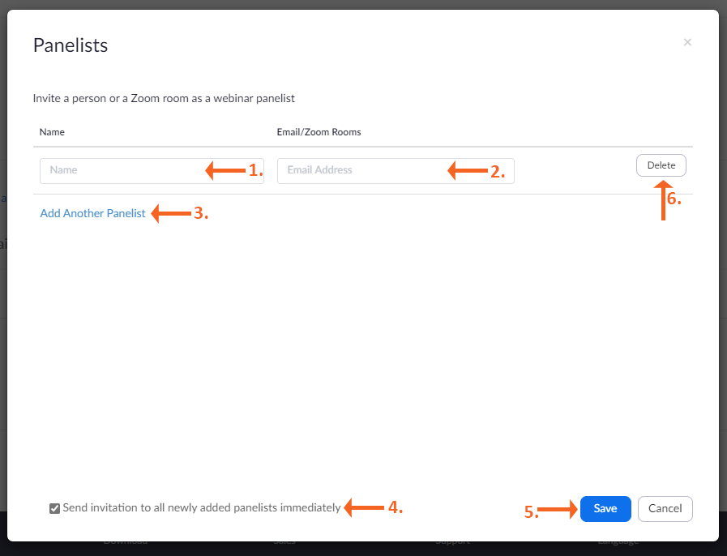
Task: Close the Panelists dialog with the X
Action: 687,42
